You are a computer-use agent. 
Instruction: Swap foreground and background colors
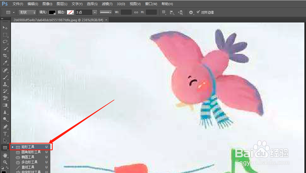point(7,168)
